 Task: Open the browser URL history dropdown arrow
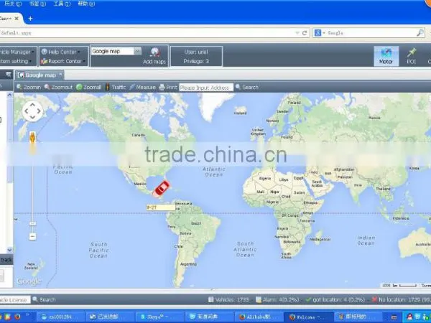click(297, 33)
